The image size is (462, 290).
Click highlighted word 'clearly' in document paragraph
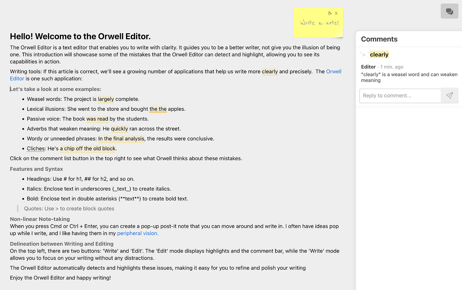click(270, 72)
